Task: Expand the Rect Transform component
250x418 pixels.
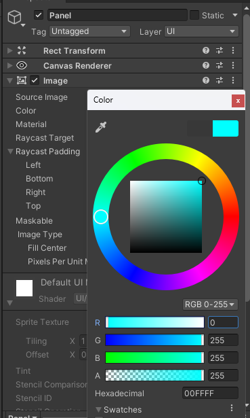Action: [10, 50]
